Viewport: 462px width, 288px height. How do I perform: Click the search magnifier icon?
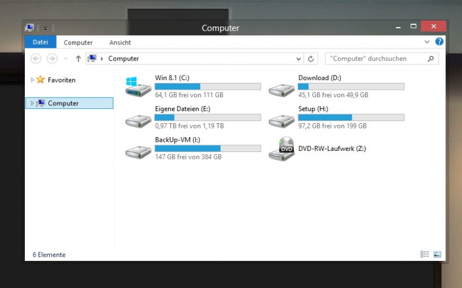(430, 59)
